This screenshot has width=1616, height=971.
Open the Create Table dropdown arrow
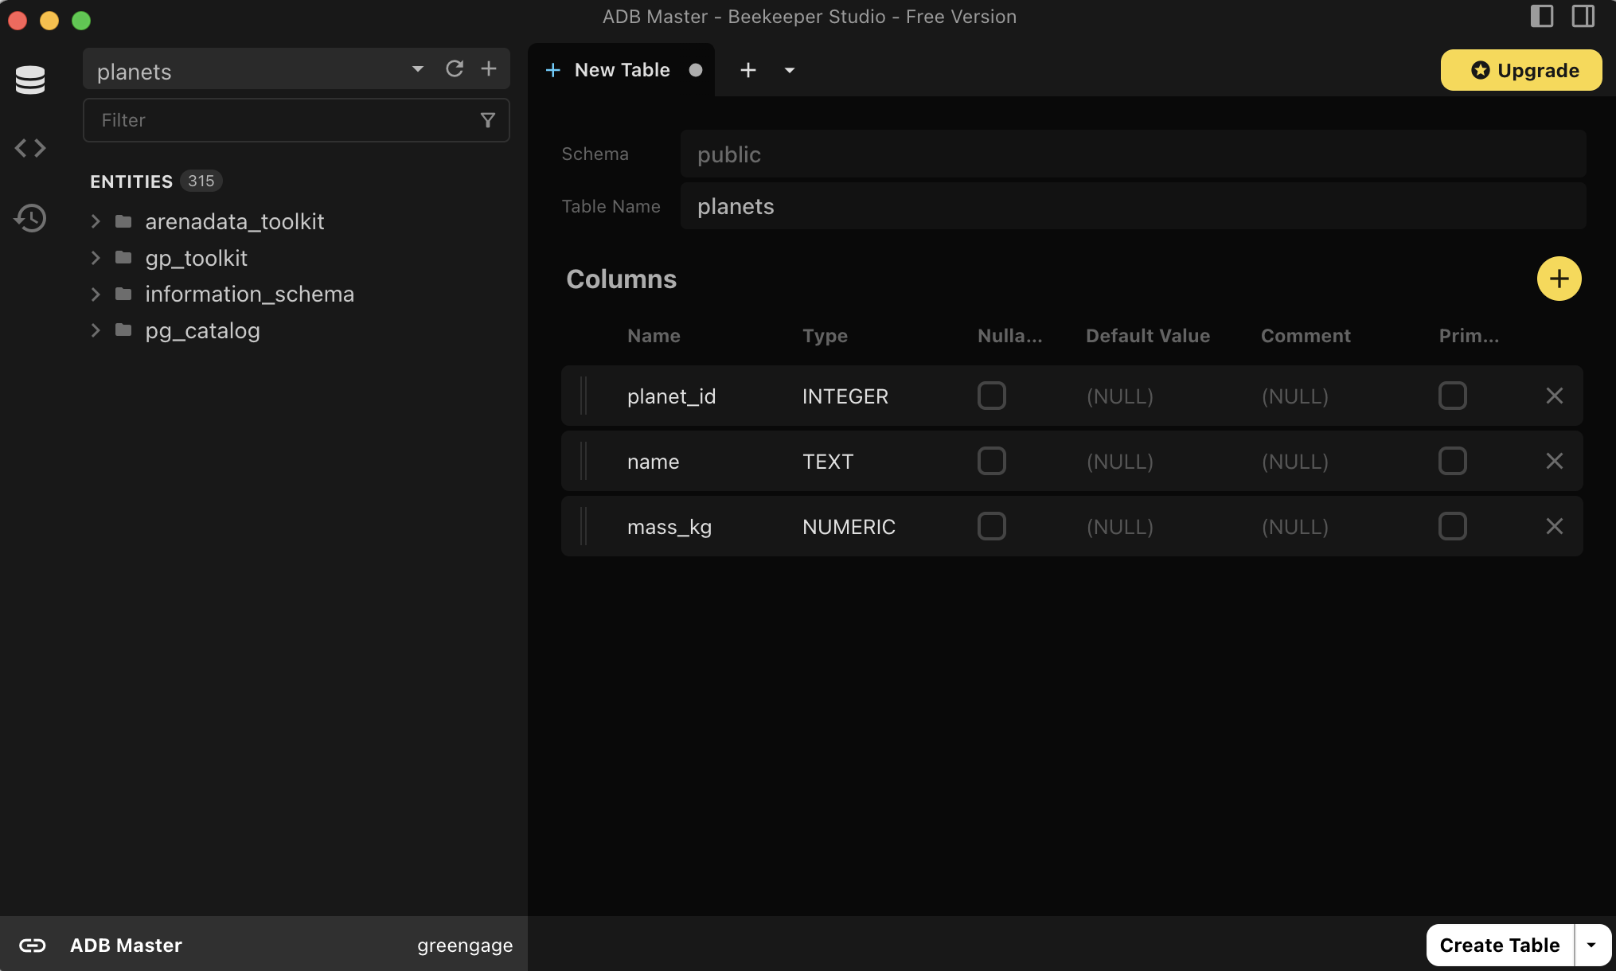click(1591, 945)
